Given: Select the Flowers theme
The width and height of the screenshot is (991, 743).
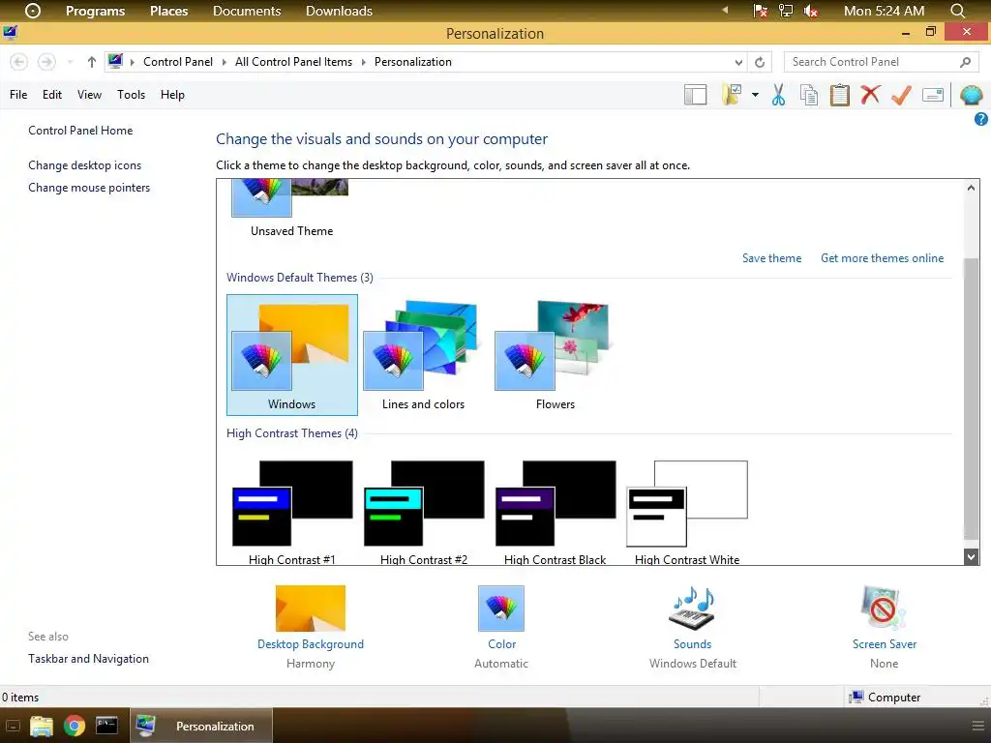Looking at the screenshot, I should (x=555, y=355).
